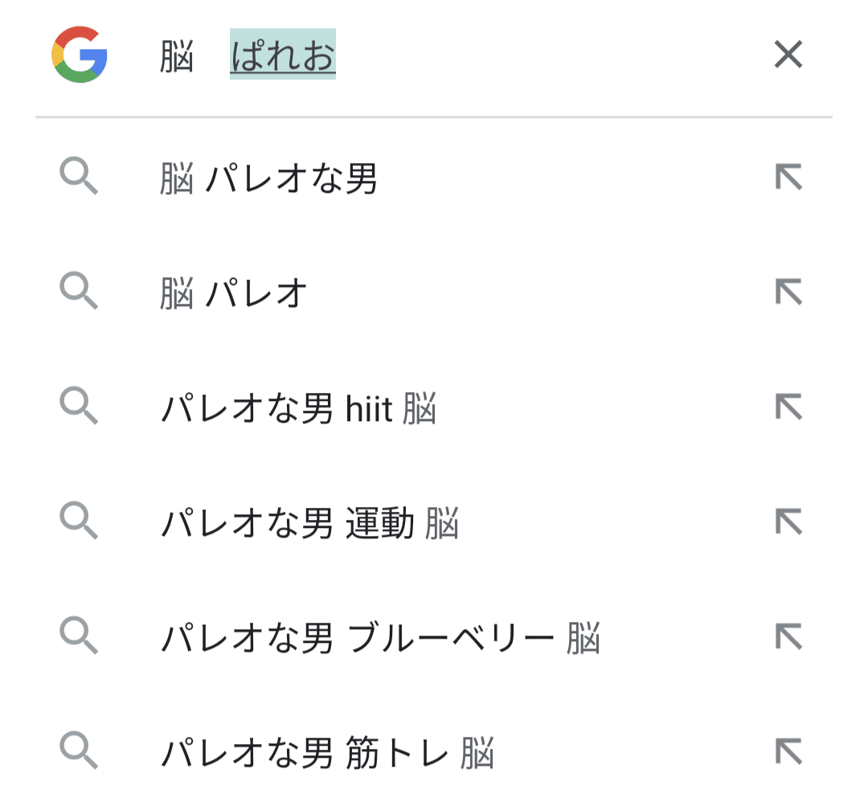
Task: Click magnifier icon next to "パレオな男 hiit 脳"
Action: (x=79, y=407)
